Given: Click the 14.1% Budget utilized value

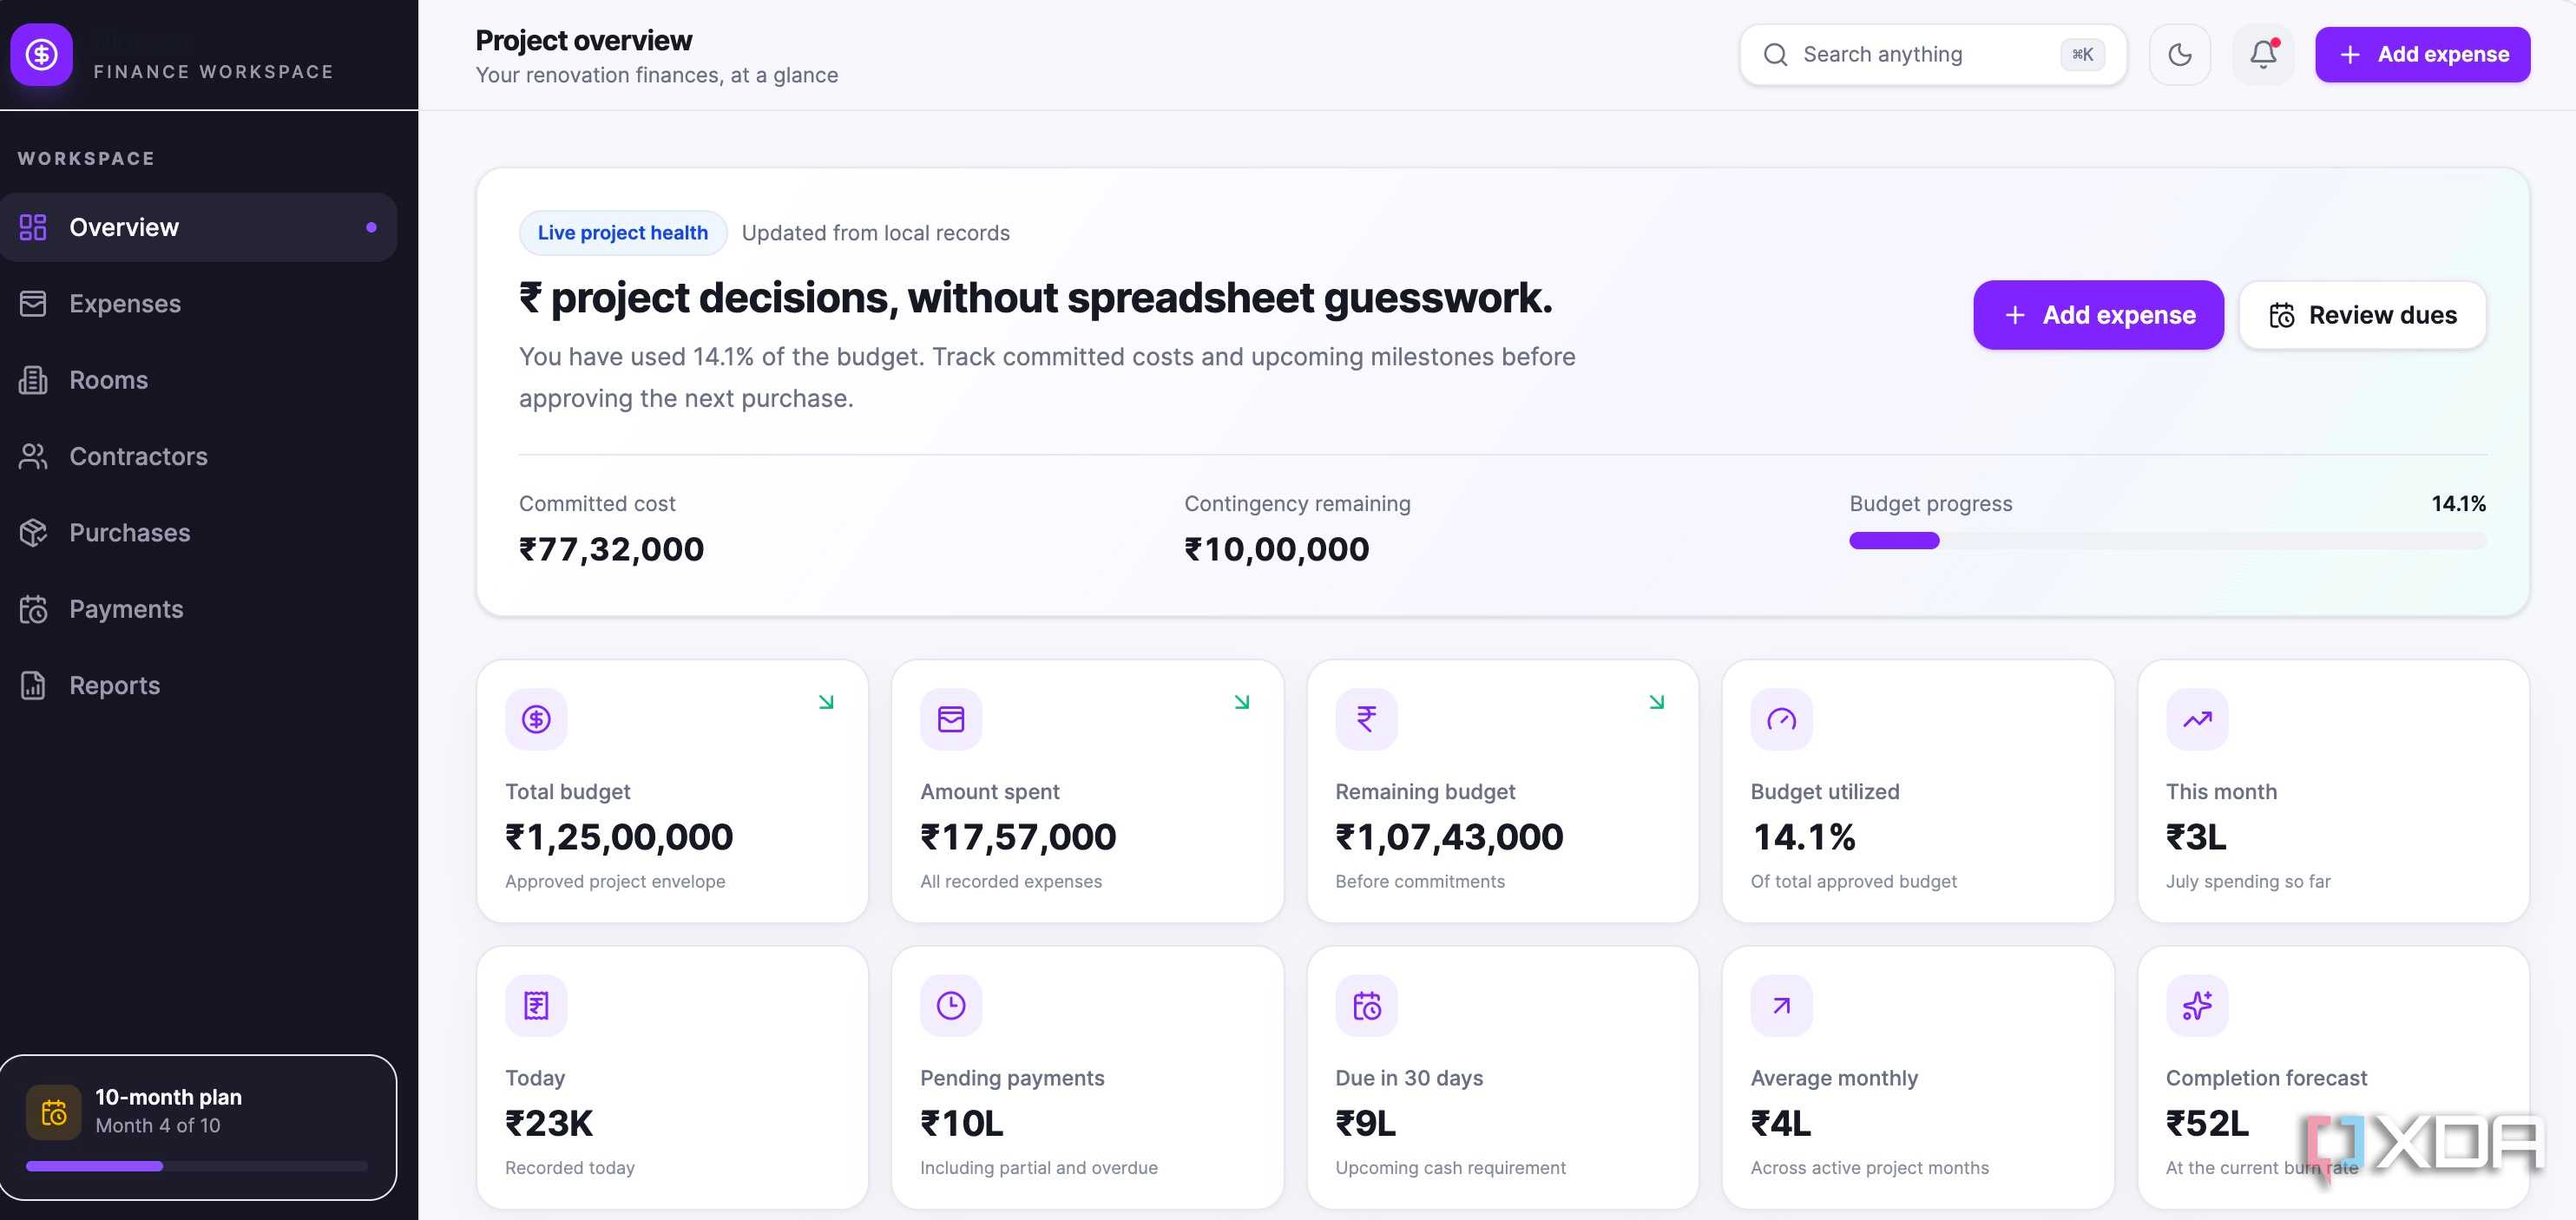Looking at the screenshot, I should point(1804,837).
